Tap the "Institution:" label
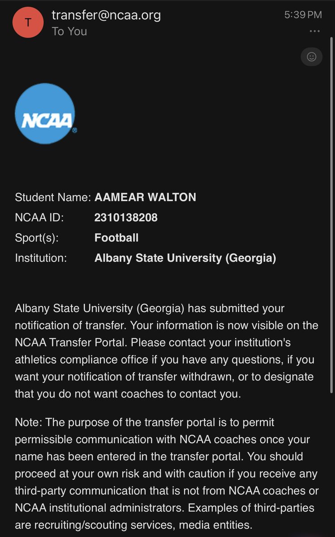 click(41, 258)
